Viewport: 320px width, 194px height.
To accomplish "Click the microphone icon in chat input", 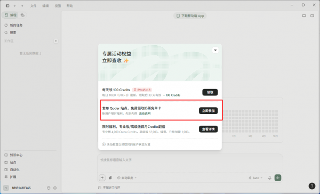I will [x=269, y=177].
